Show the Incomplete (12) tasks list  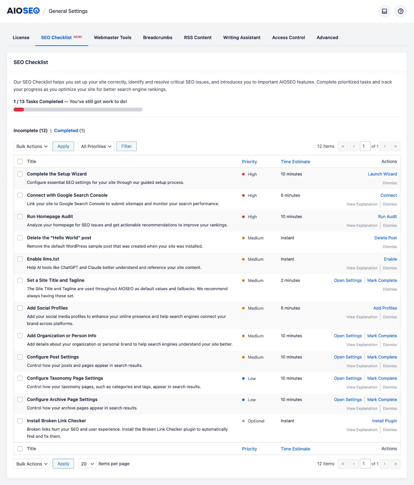click(x=30, y=130)
